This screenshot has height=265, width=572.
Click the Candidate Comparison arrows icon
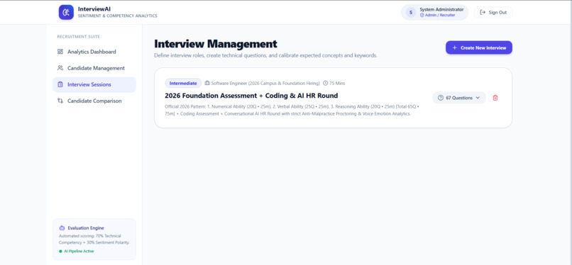coord(60,101)
